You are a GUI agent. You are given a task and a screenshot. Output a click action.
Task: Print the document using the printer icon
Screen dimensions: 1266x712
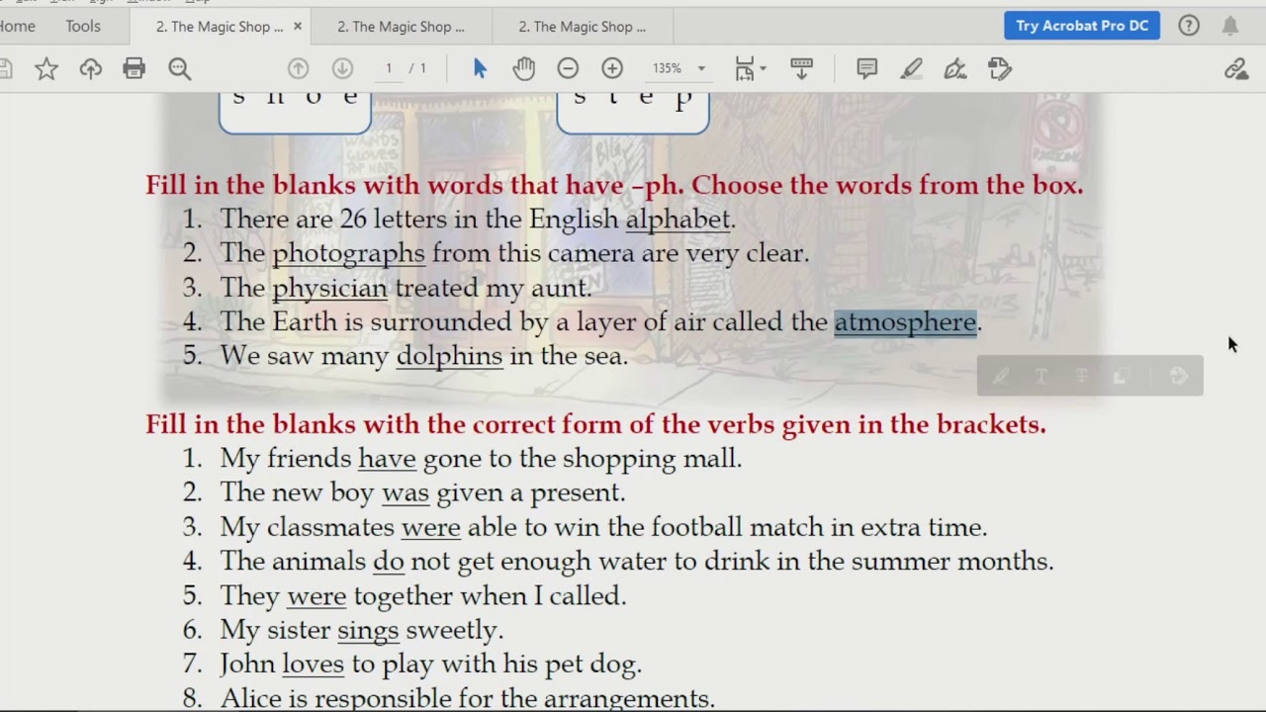(x=134, y=68)
